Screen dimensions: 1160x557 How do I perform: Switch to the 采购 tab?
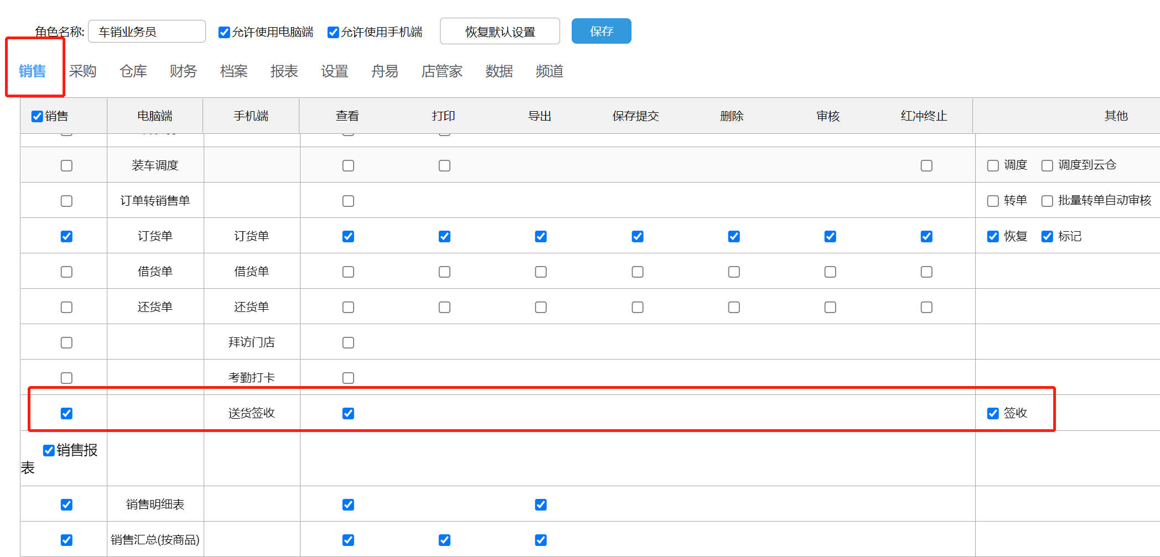(83, 71)
